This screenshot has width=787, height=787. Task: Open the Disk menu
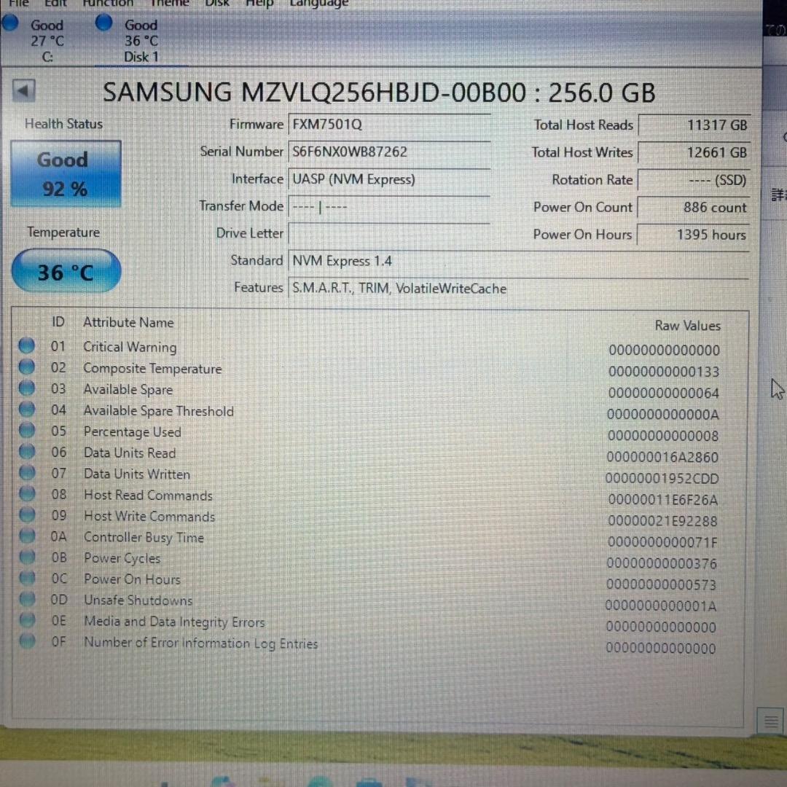tap(216, 4)
